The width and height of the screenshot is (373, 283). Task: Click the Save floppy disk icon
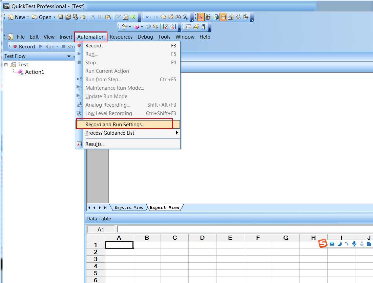click(x=60, y=17)
